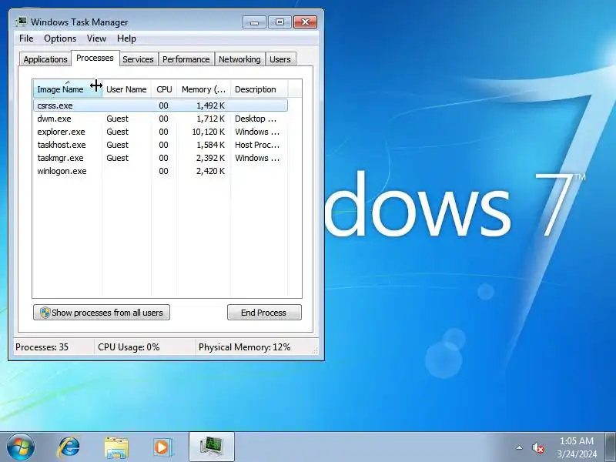Viewport: 616px width, 462px height.
Task: Click the window resize grip corner
Action: point(315,350)
